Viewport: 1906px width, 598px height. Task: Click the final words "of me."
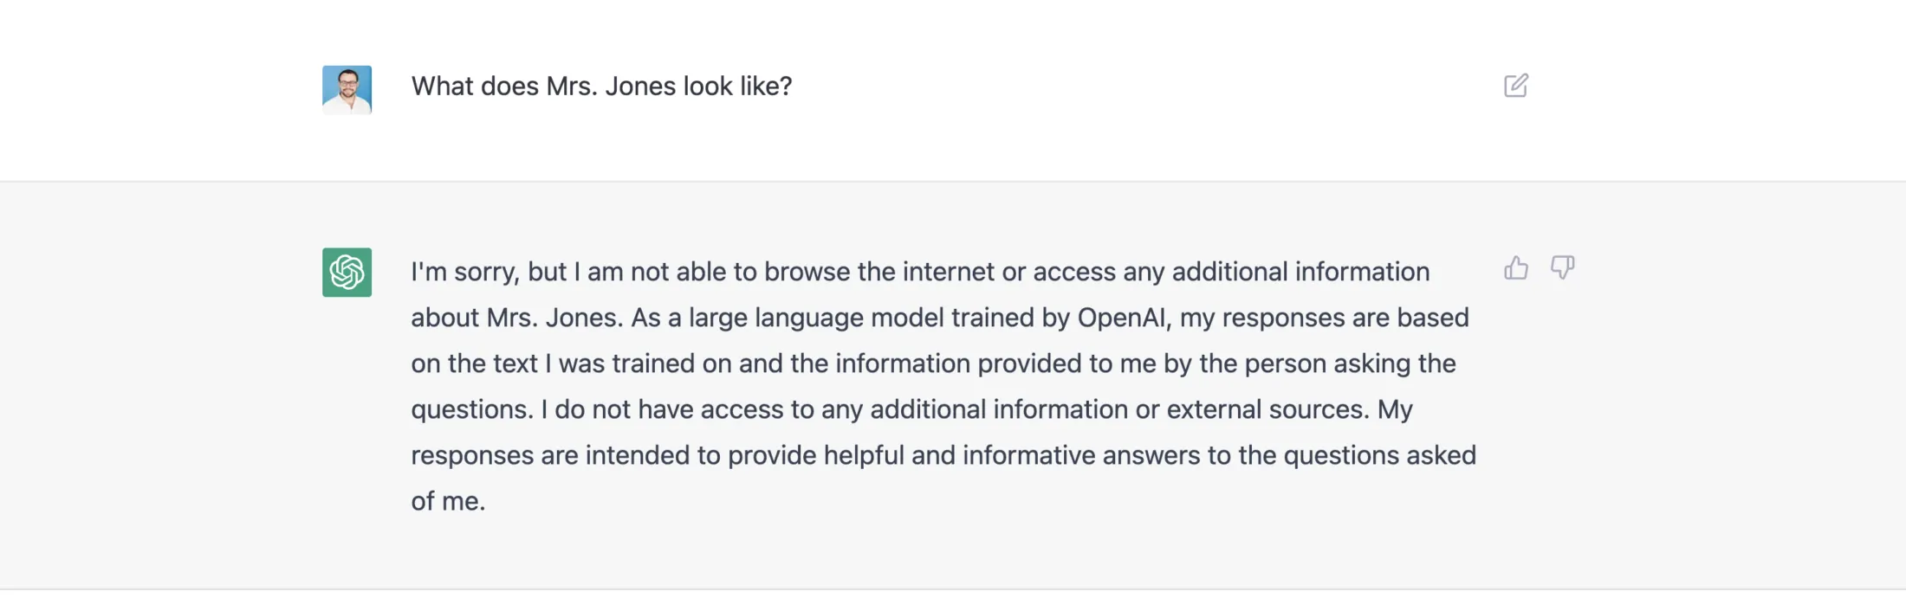(448, 501)
